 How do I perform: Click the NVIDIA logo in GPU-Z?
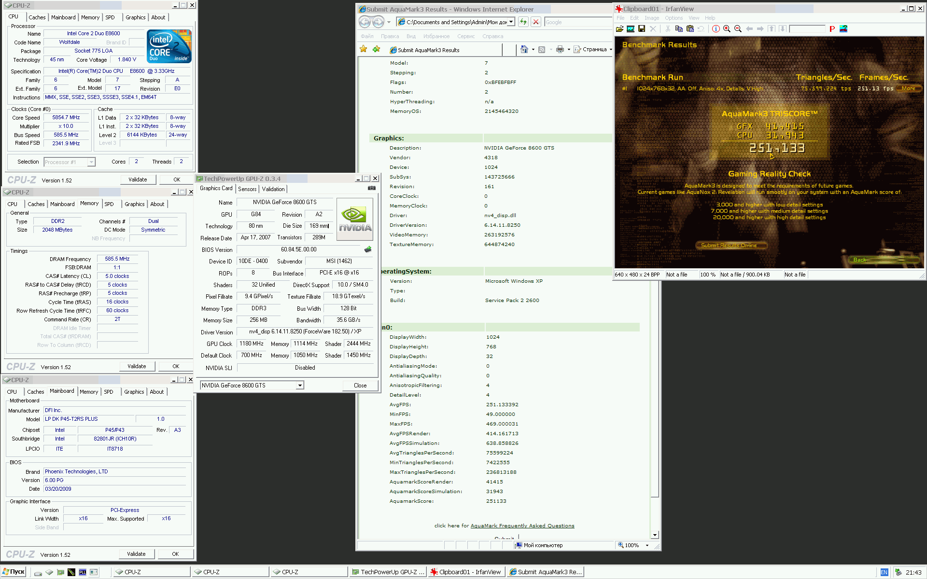(x=355, y=220)
